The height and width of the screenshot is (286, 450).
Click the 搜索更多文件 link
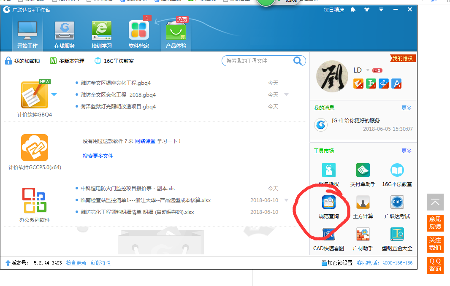98,156
